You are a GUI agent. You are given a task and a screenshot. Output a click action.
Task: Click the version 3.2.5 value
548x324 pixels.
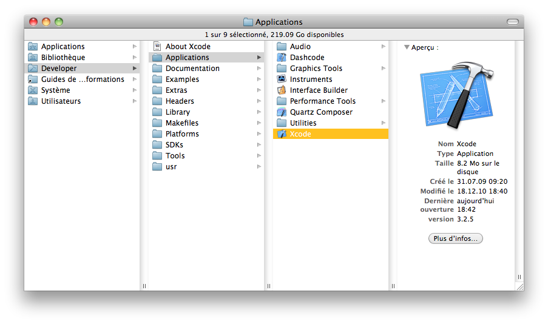465,219
